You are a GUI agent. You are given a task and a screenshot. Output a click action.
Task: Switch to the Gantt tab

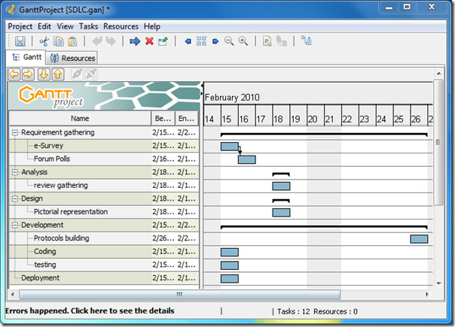(x=26, y=57)
